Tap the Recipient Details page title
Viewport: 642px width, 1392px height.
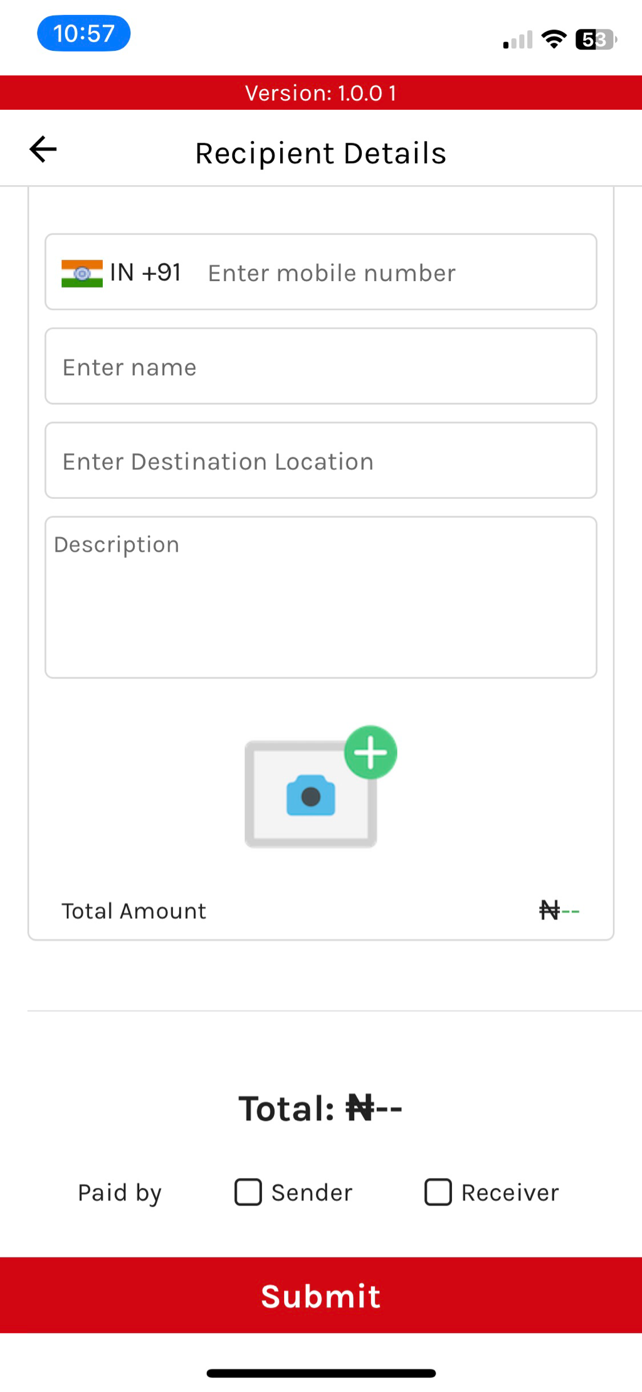321,153
